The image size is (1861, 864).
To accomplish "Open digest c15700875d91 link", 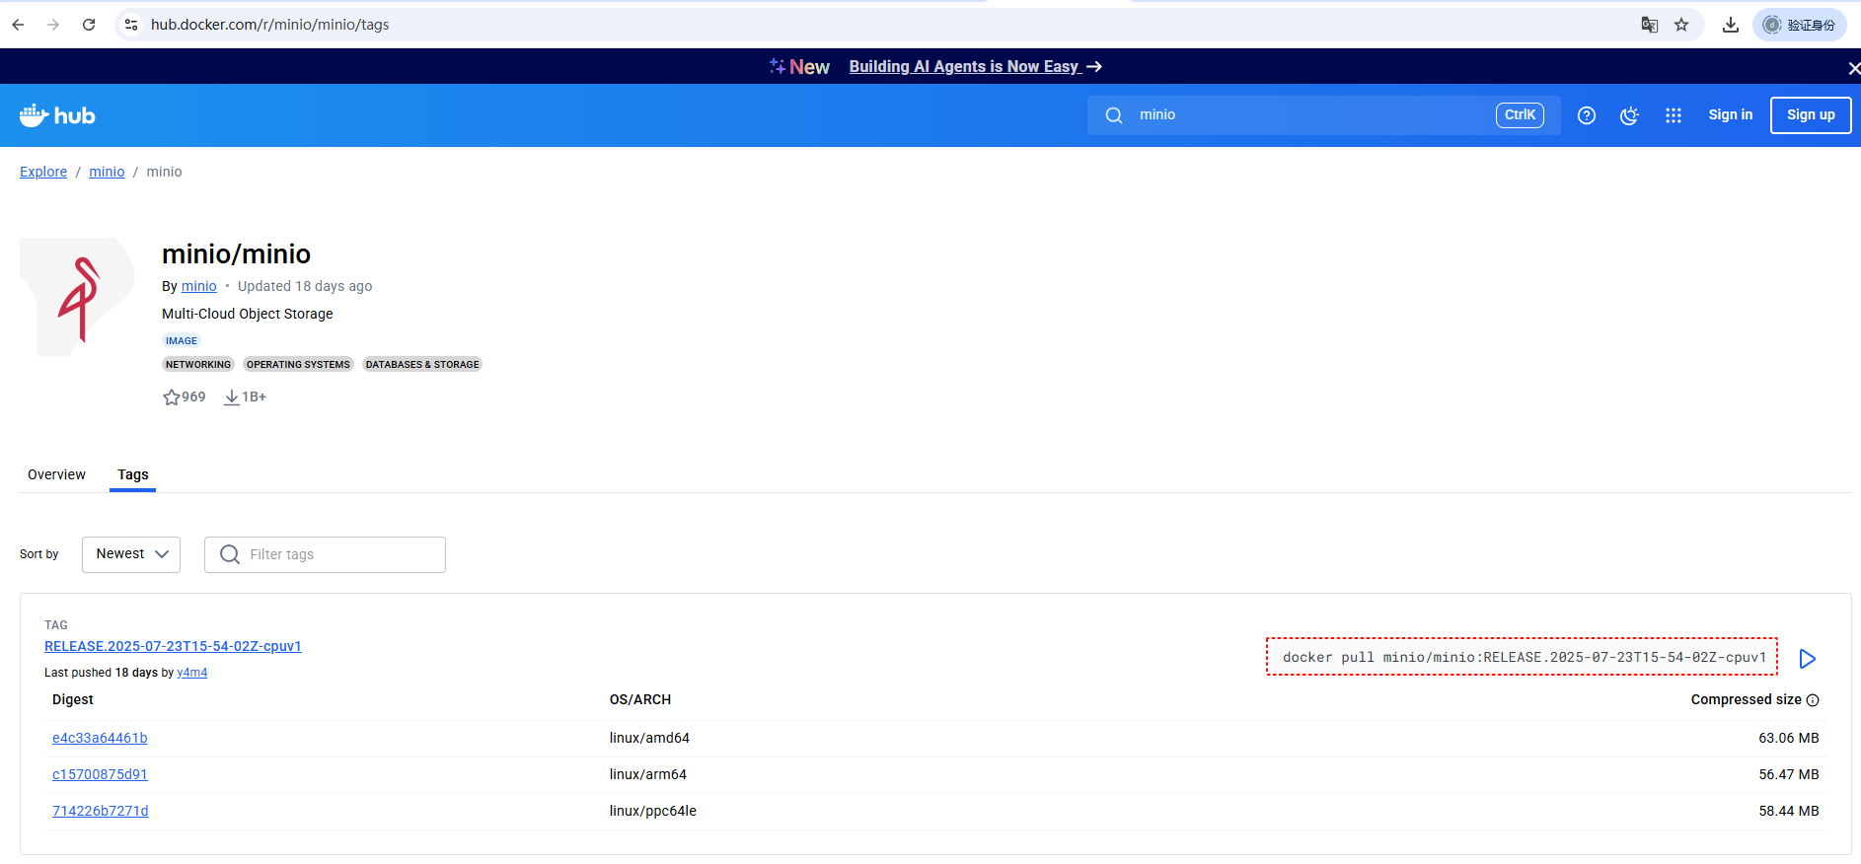I will point(100,774).
